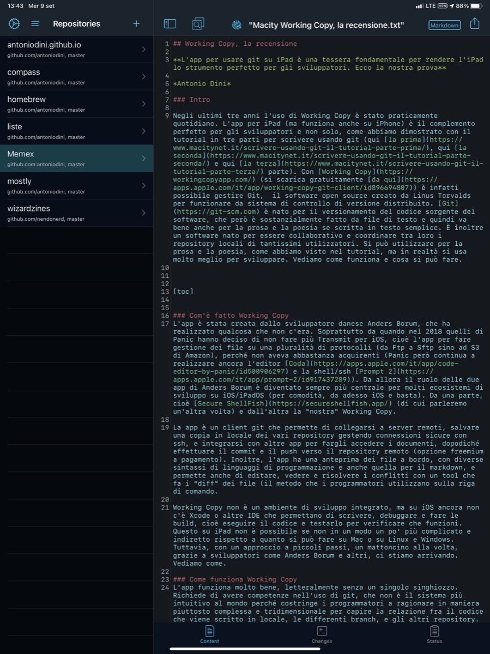Open the compass repository
490x654 pixels.
click(76, 76)
